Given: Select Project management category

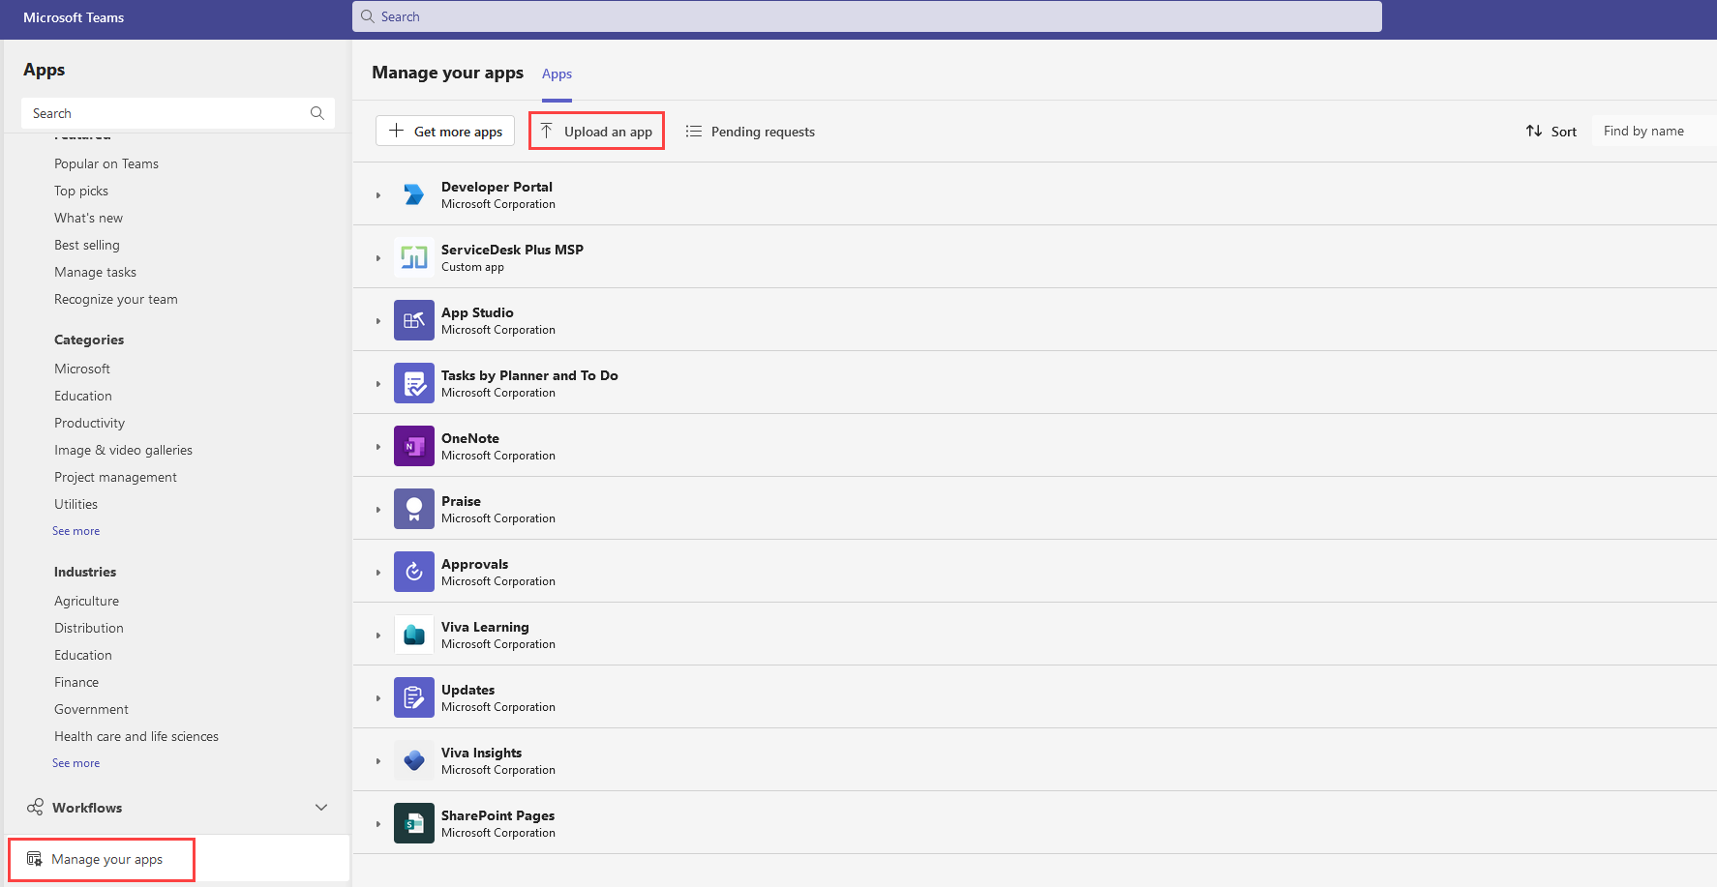Looking at the screenshot, I should 115,477.
